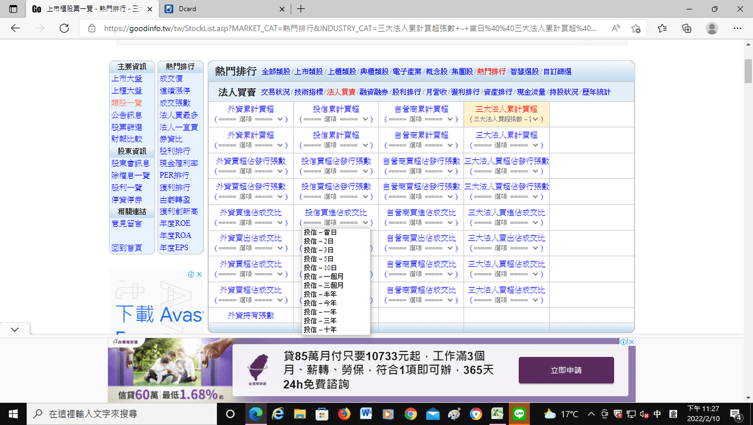Open Word from the taskbar
This screenshot has width=753, height=425.
click(366, 414)
